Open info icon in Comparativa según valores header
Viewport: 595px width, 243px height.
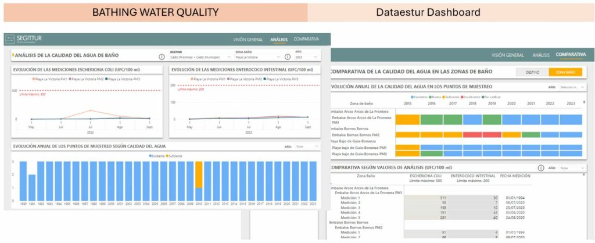click(540, 168)
